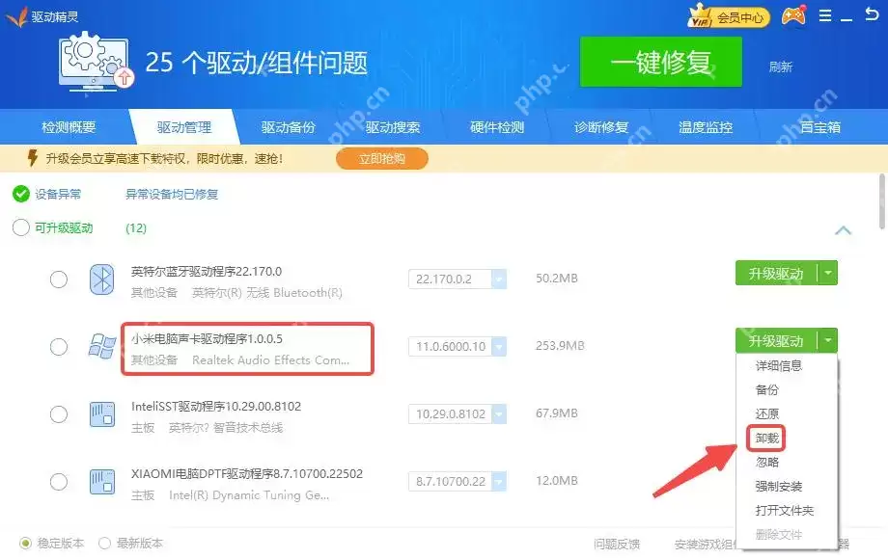The height and width of the screenshot is (559, 888).
Task: Choose 卸载 from the dropdown menu
Action: 766,438
